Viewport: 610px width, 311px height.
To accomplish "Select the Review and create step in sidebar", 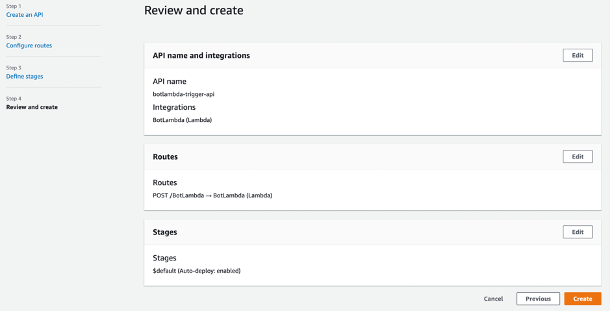I will click(x=32, y=107).
